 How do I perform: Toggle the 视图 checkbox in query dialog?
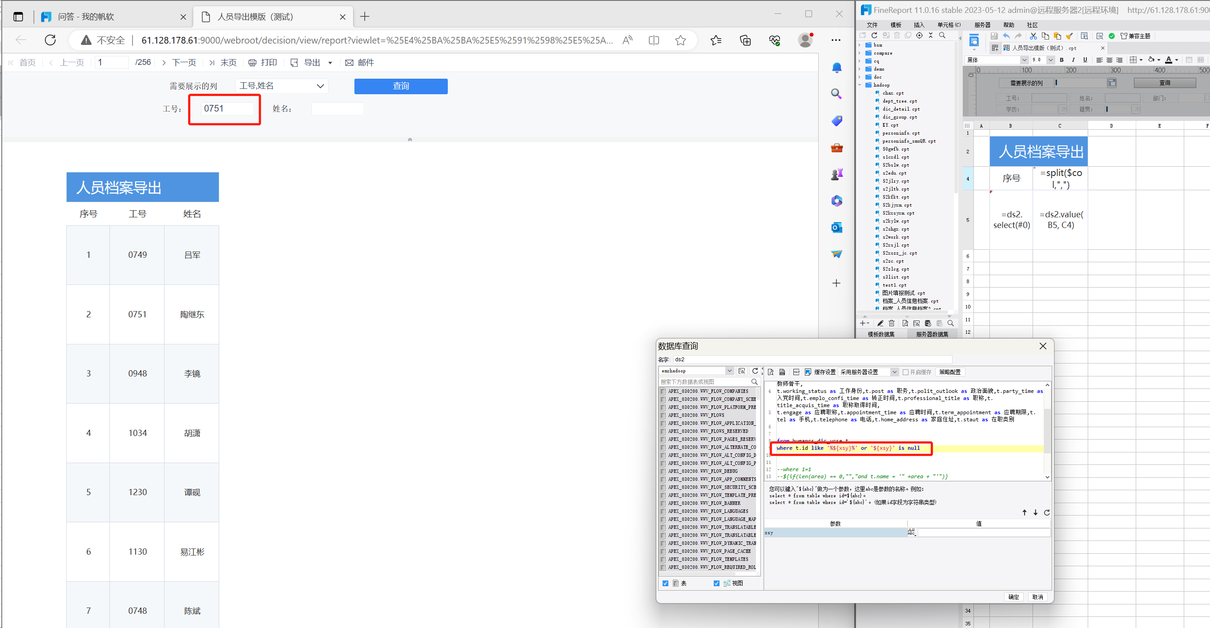pos(716,584)
